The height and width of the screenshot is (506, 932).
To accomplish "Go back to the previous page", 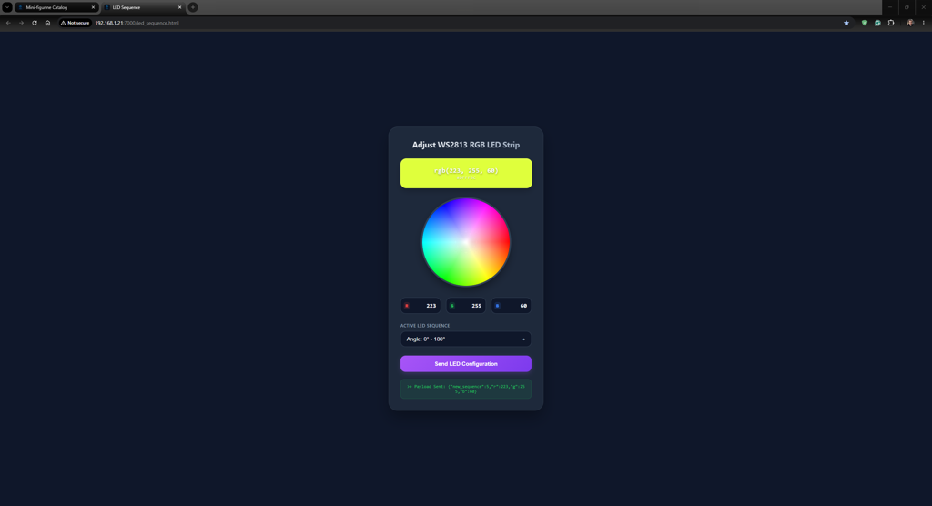I will [8, 23].
